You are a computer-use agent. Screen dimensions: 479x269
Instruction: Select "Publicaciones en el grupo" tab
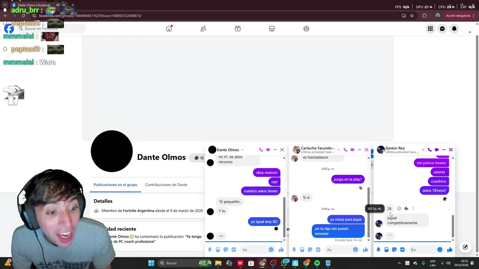point(115,185)
